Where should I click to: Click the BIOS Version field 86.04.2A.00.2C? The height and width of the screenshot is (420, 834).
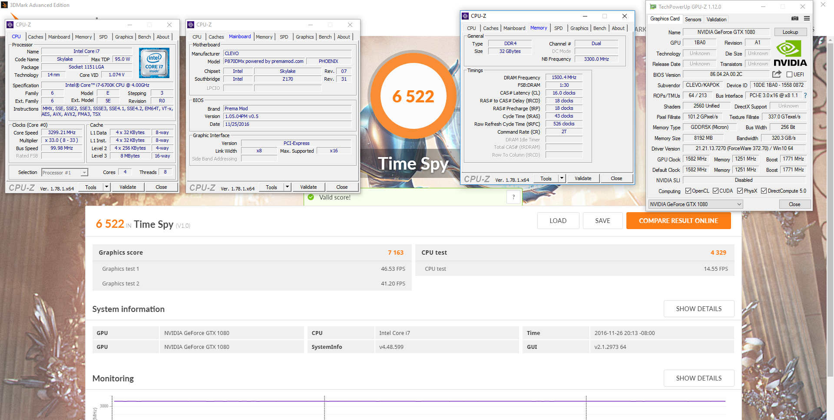pos(726,75)
